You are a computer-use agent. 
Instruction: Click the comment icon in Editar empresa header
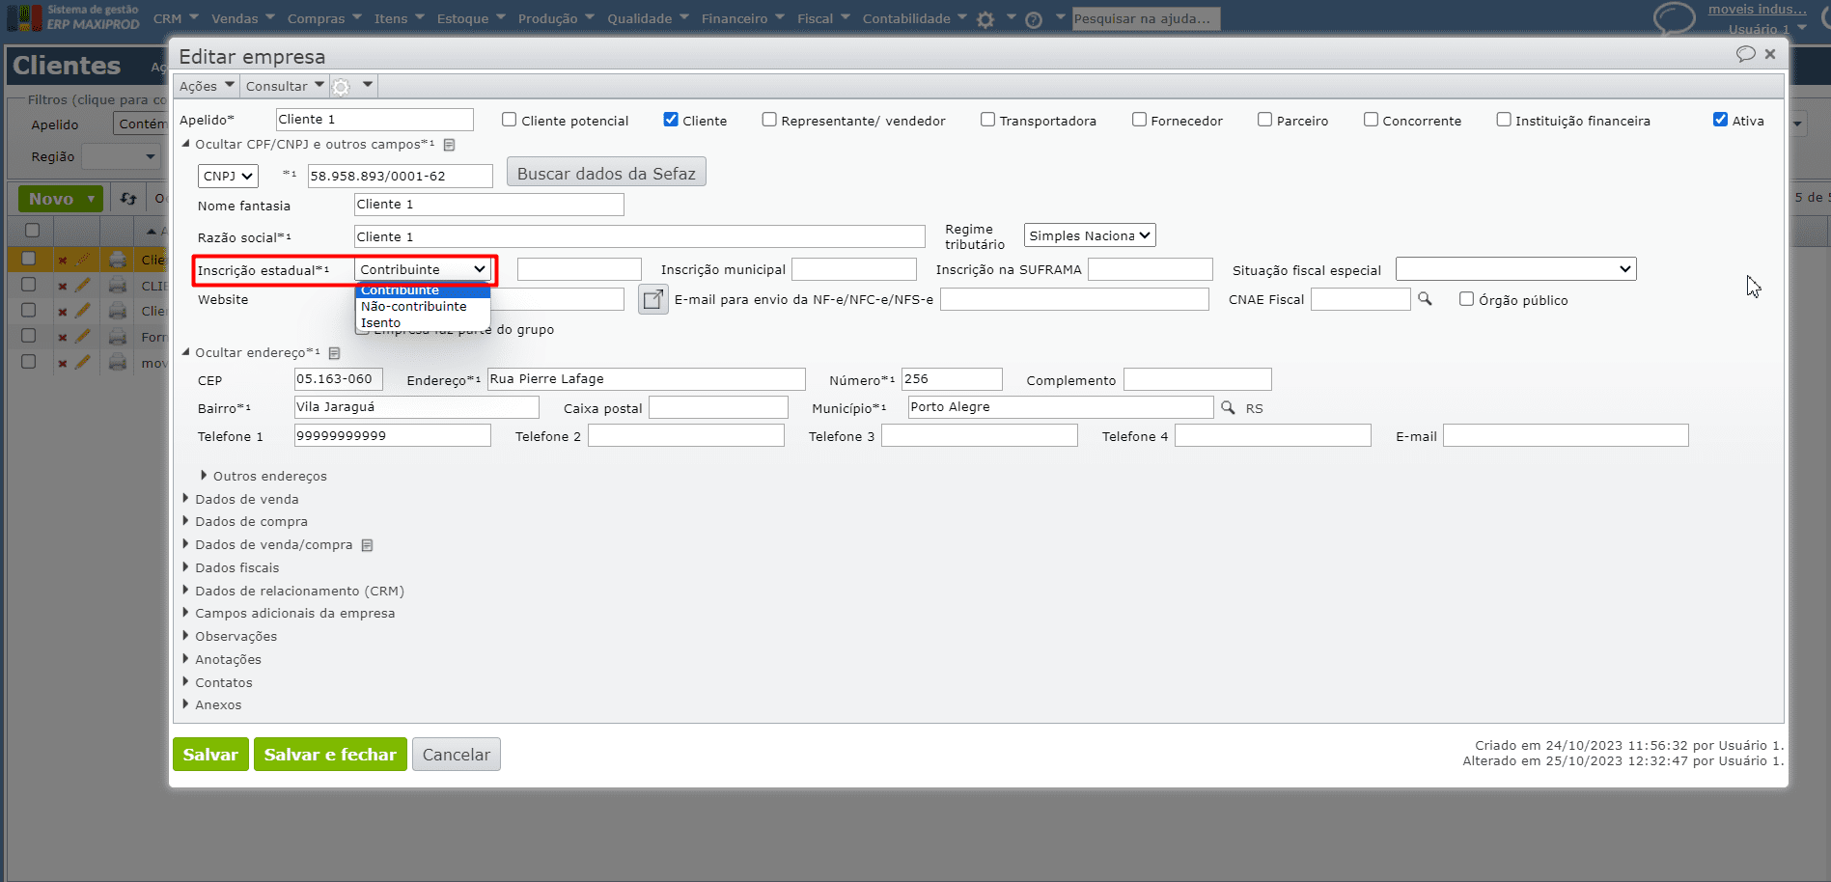[x=1745, y=54]
